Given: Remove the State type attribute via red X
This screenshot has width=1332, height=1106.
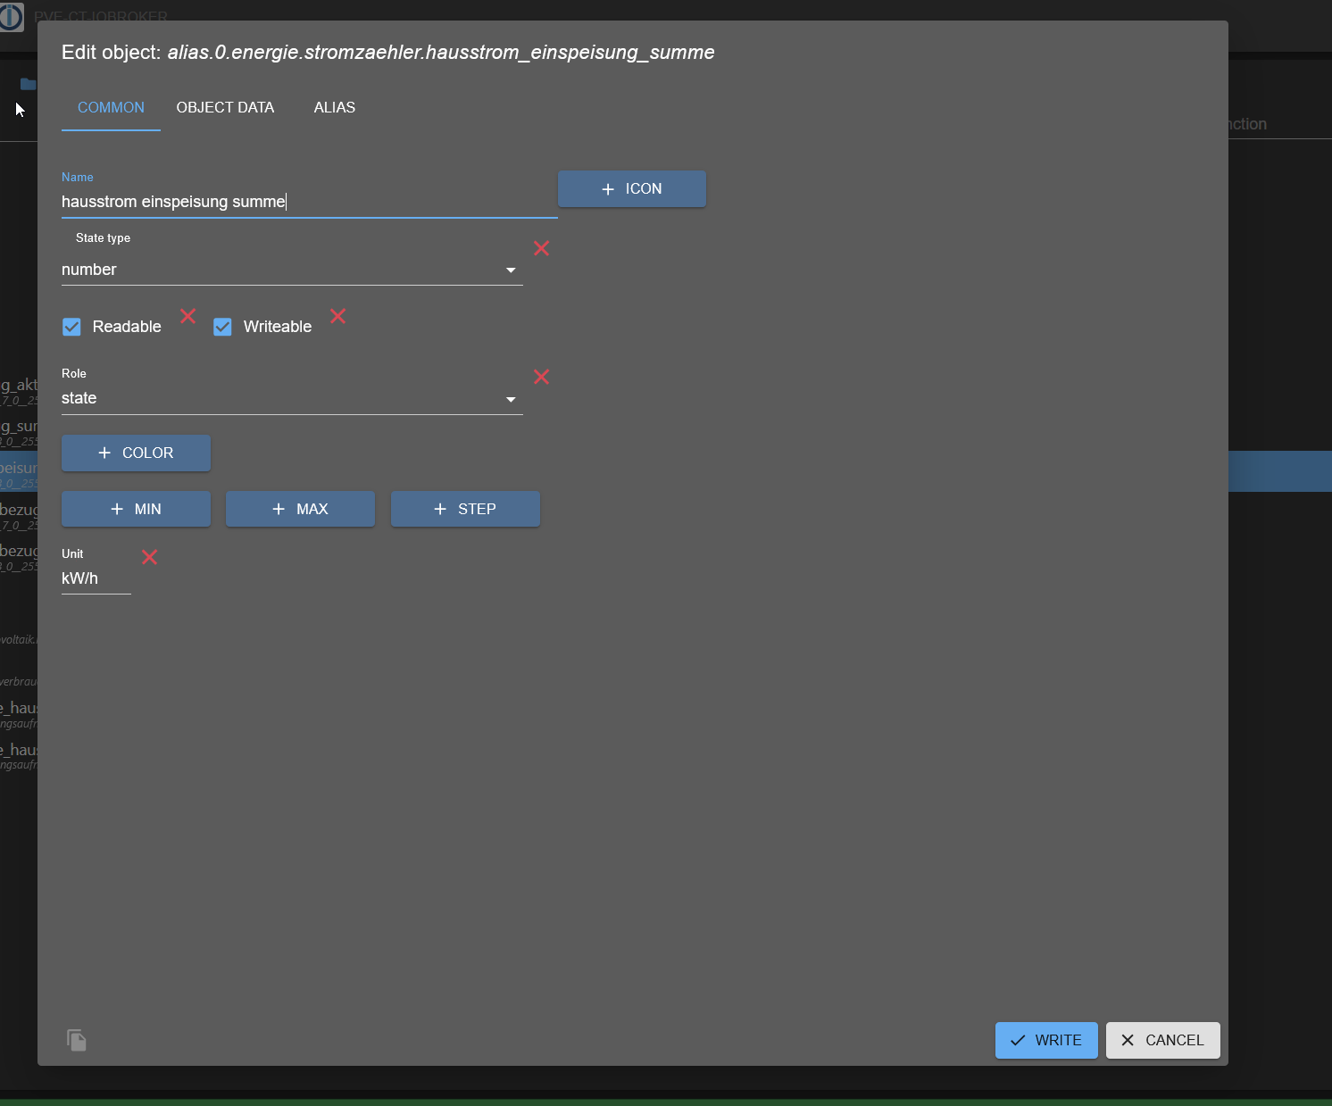Looking at the screenshot, I should pyautogui.click(x=541, y=248).
